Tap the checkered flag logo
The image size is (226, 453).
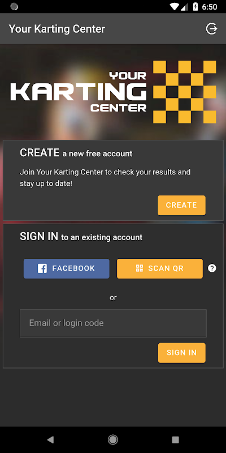[185, 92]
